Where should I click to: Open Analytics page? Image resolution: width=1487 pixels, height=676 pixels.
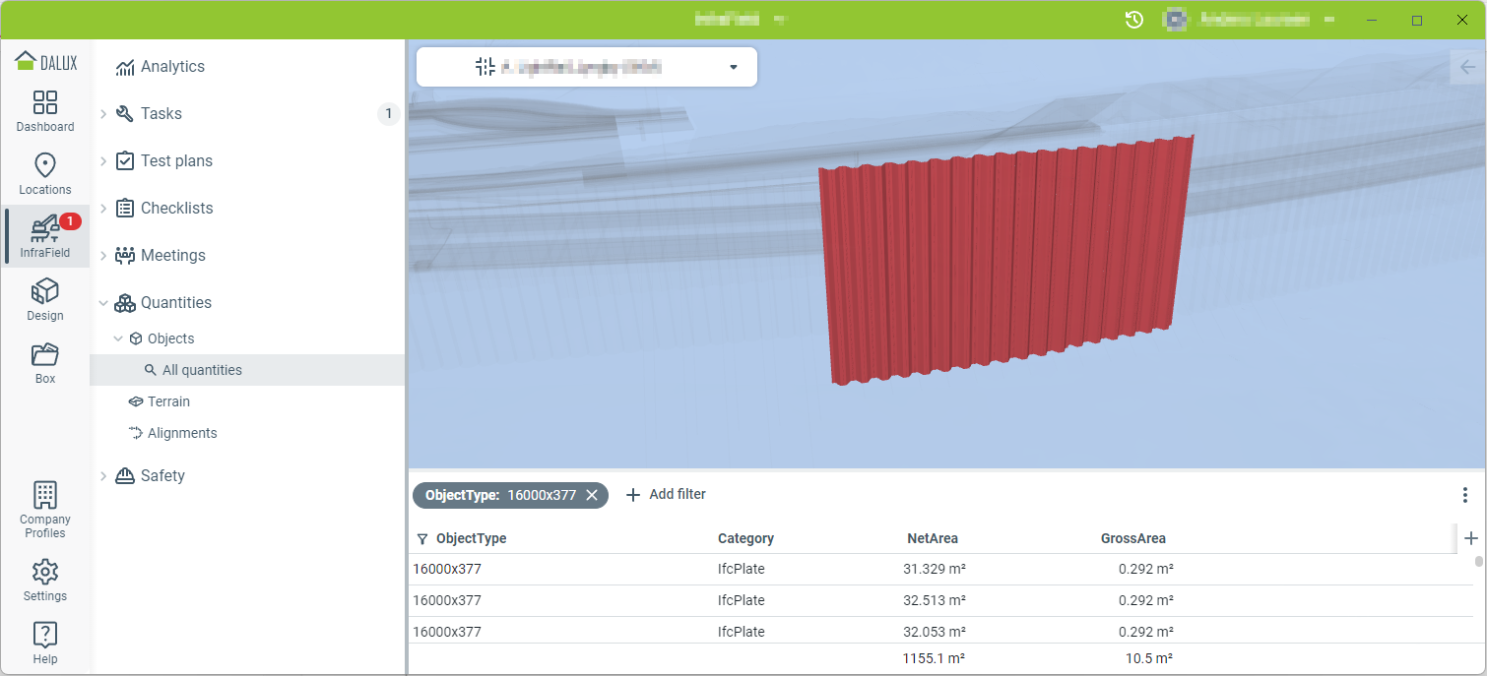coord(172,67)
